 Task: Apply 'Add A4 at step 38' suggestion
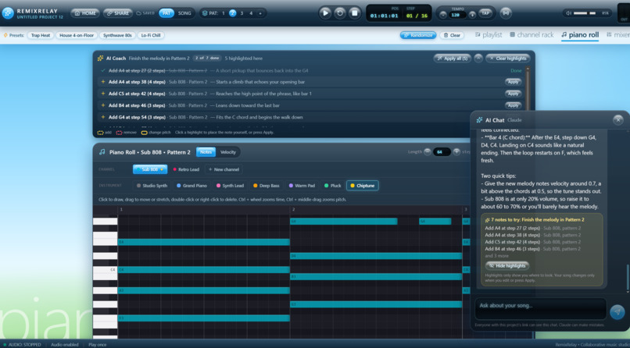513,82
